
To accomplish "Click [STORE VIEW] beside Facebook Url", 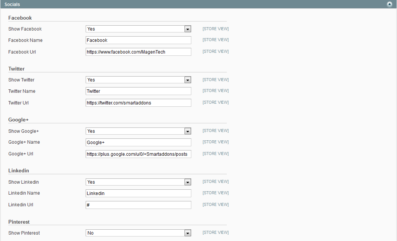I will 216,51.
